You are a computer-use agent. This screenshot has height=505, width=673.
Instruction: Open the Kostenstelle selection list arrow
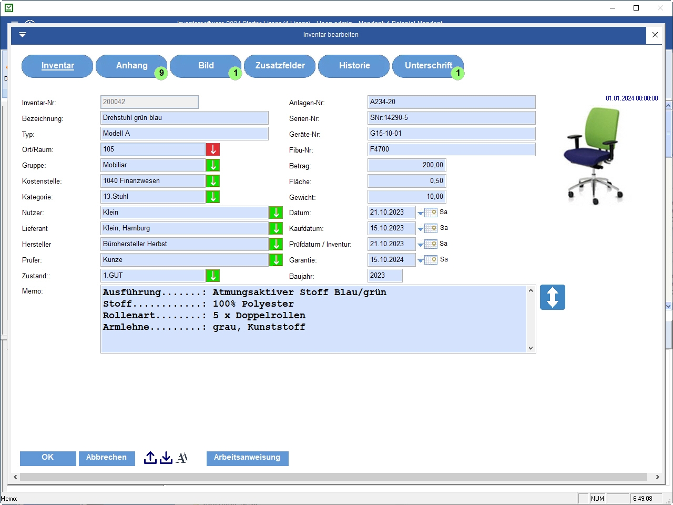tap(213, 181)
